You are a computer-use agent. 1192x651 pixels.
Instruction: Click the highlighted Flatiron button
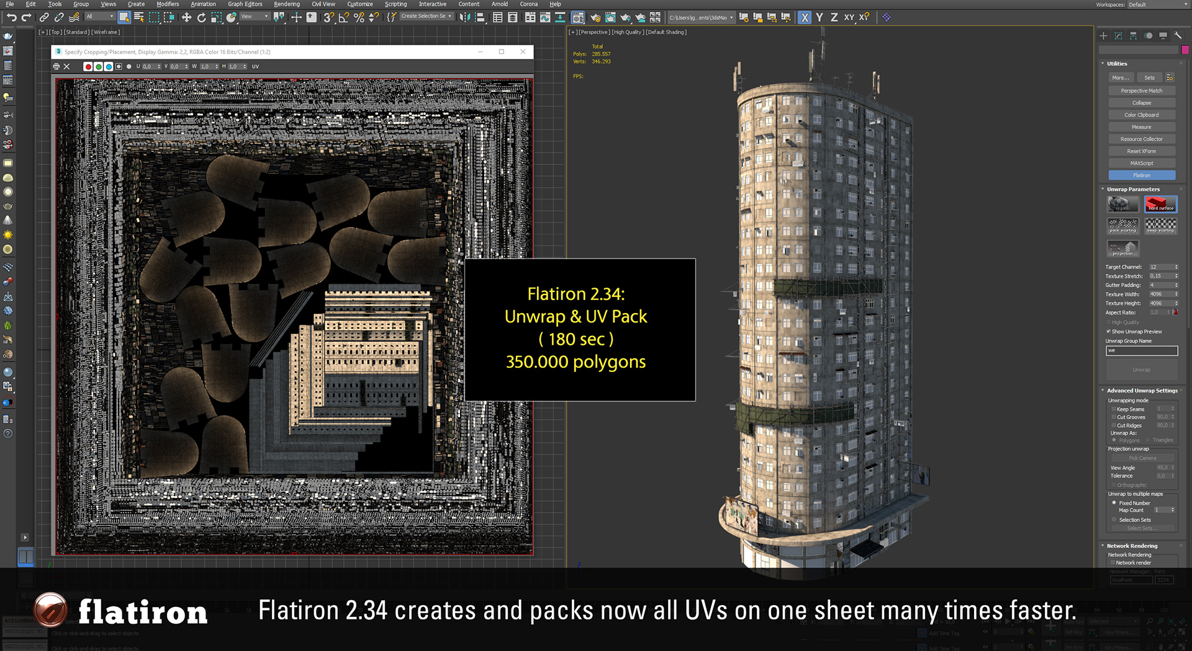[x=1142, y=175]
